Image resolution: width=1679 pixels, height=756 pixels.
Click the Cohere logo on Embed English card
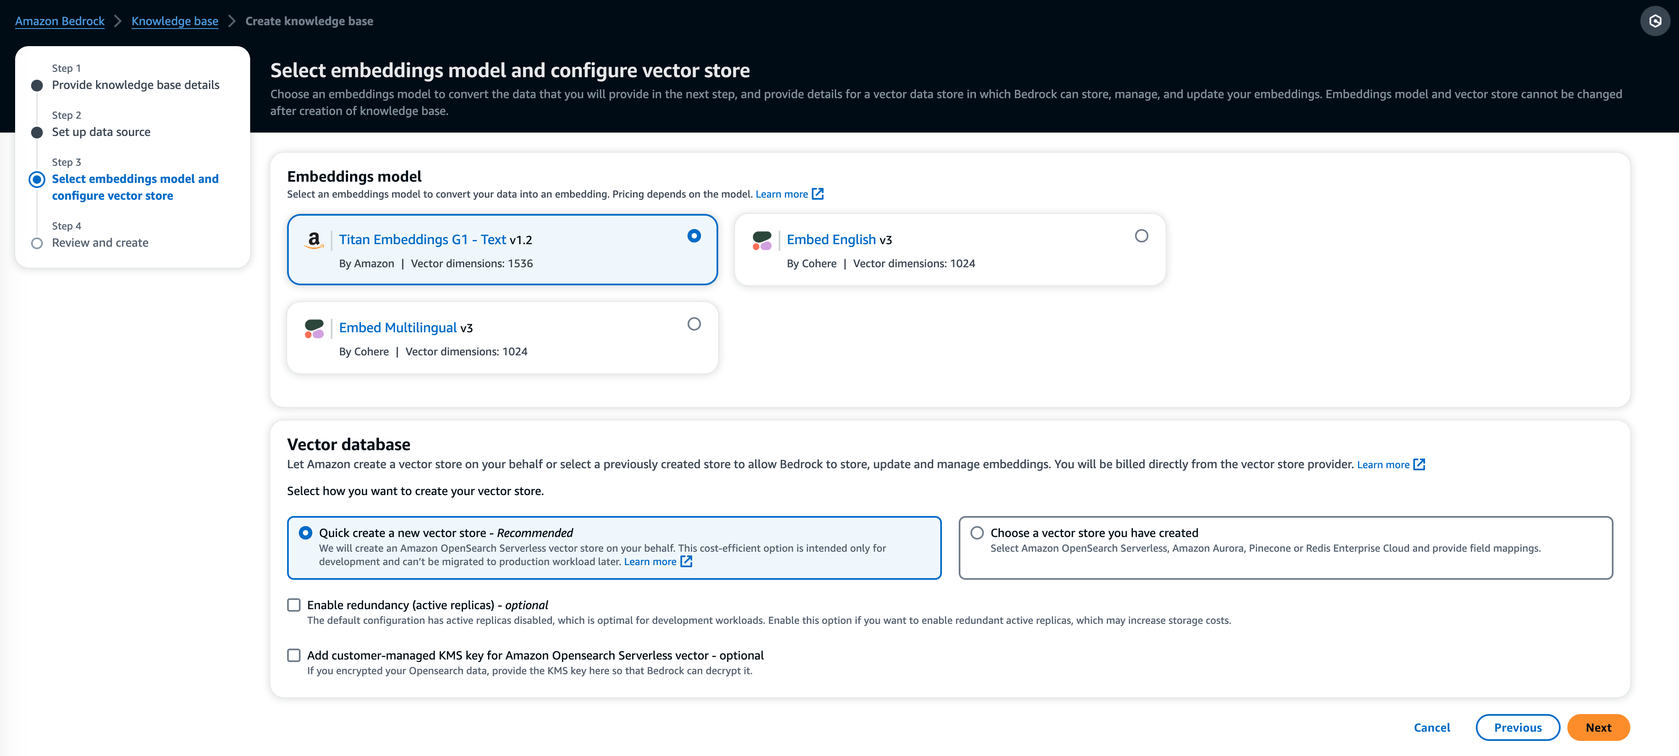[761, 240]
